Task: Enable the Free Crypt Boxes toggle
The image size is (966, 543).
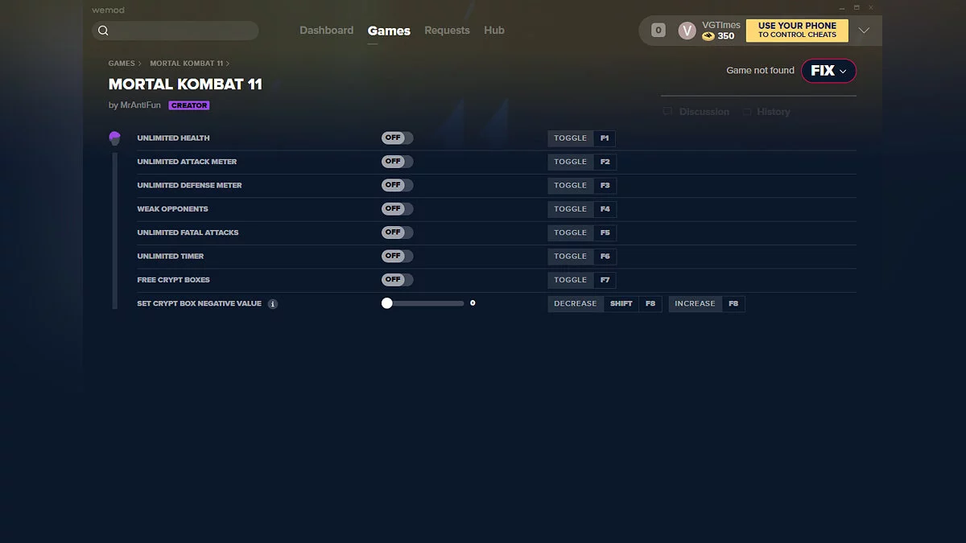Action: point(397,280)
